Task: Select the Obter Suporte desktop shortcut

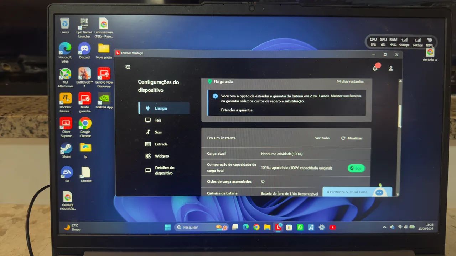Action: [x=66, y=127]
